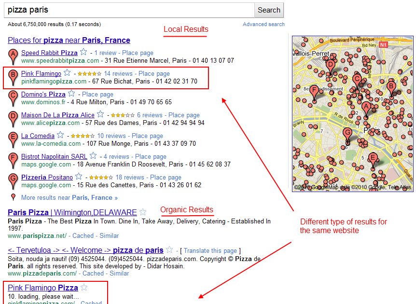Click map pin D beside Maison De La Pizza Alice
This screenshot has width=416, height=304.
pos(13,119)
